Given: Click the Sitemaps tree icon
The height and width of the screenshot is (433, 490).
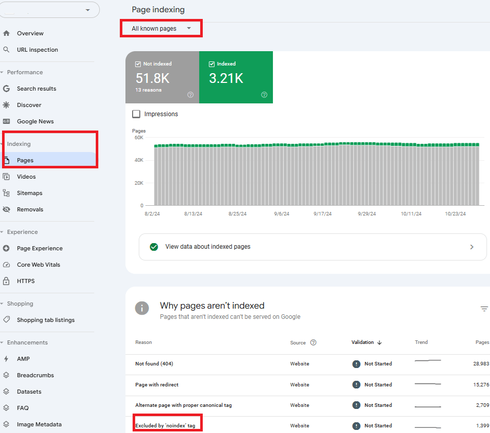Looking at the screenshot, I should coord(6,193).
